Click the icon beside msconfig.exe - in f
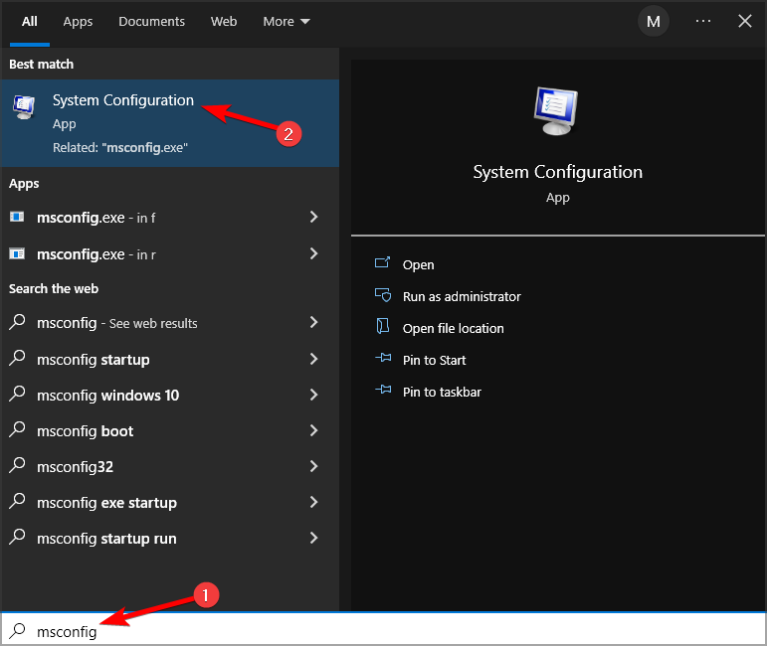Image resolution: width=767 pixels, height=646 pixels. (17, 217)
